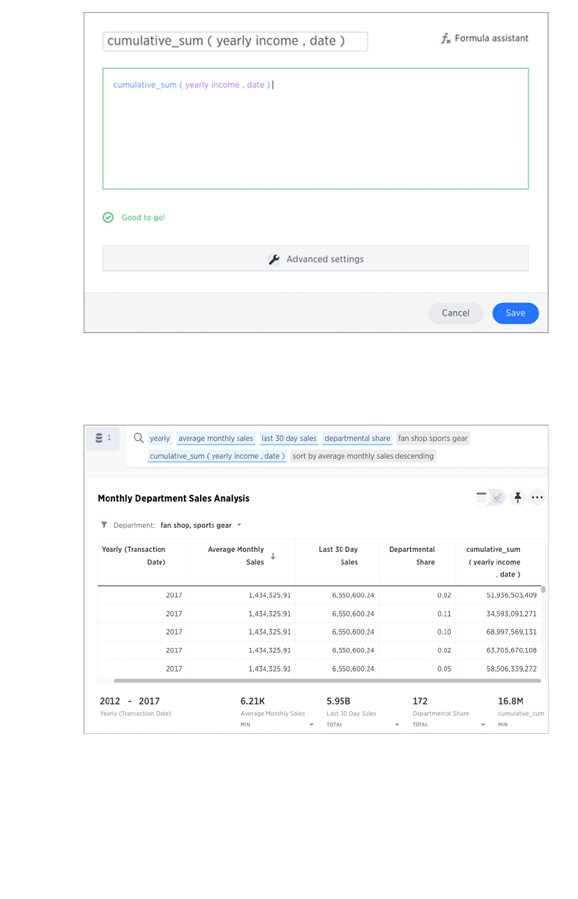Image resolution: width=578 pixels, height=899 pixels.
Task: Click the search magnifier icon
Action: tap(138, 438)
